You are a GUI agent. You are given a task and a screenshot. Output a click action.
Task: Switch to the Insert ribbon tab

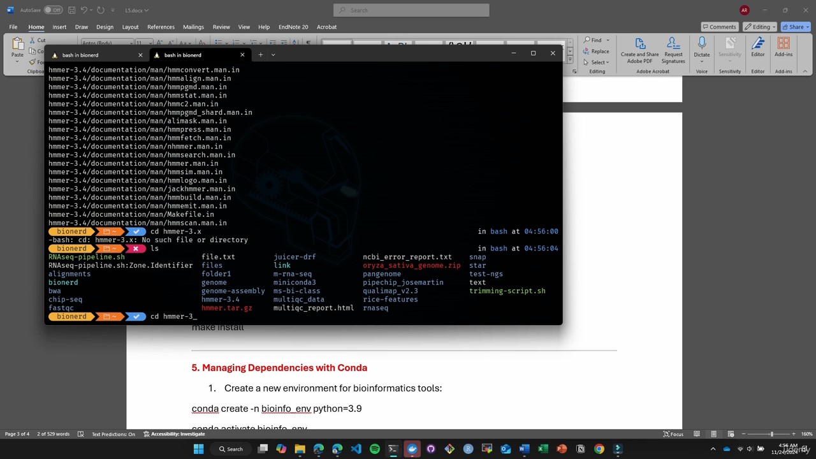(x=59, y=27)
